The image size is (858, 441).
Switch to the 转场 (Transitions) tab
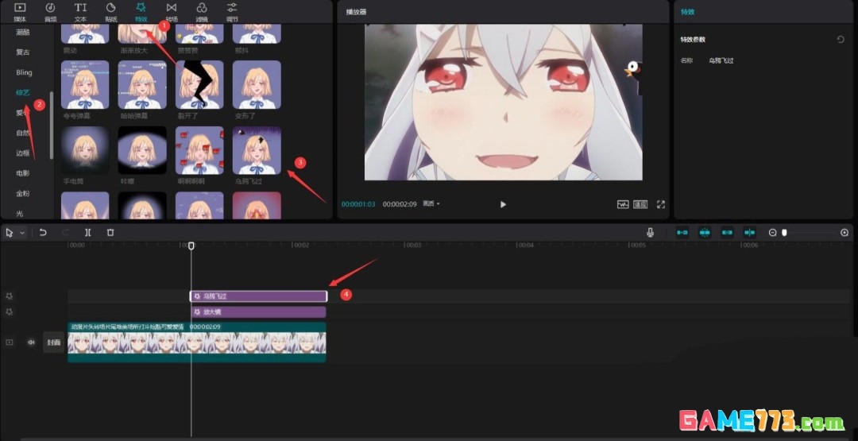[171, 11]
